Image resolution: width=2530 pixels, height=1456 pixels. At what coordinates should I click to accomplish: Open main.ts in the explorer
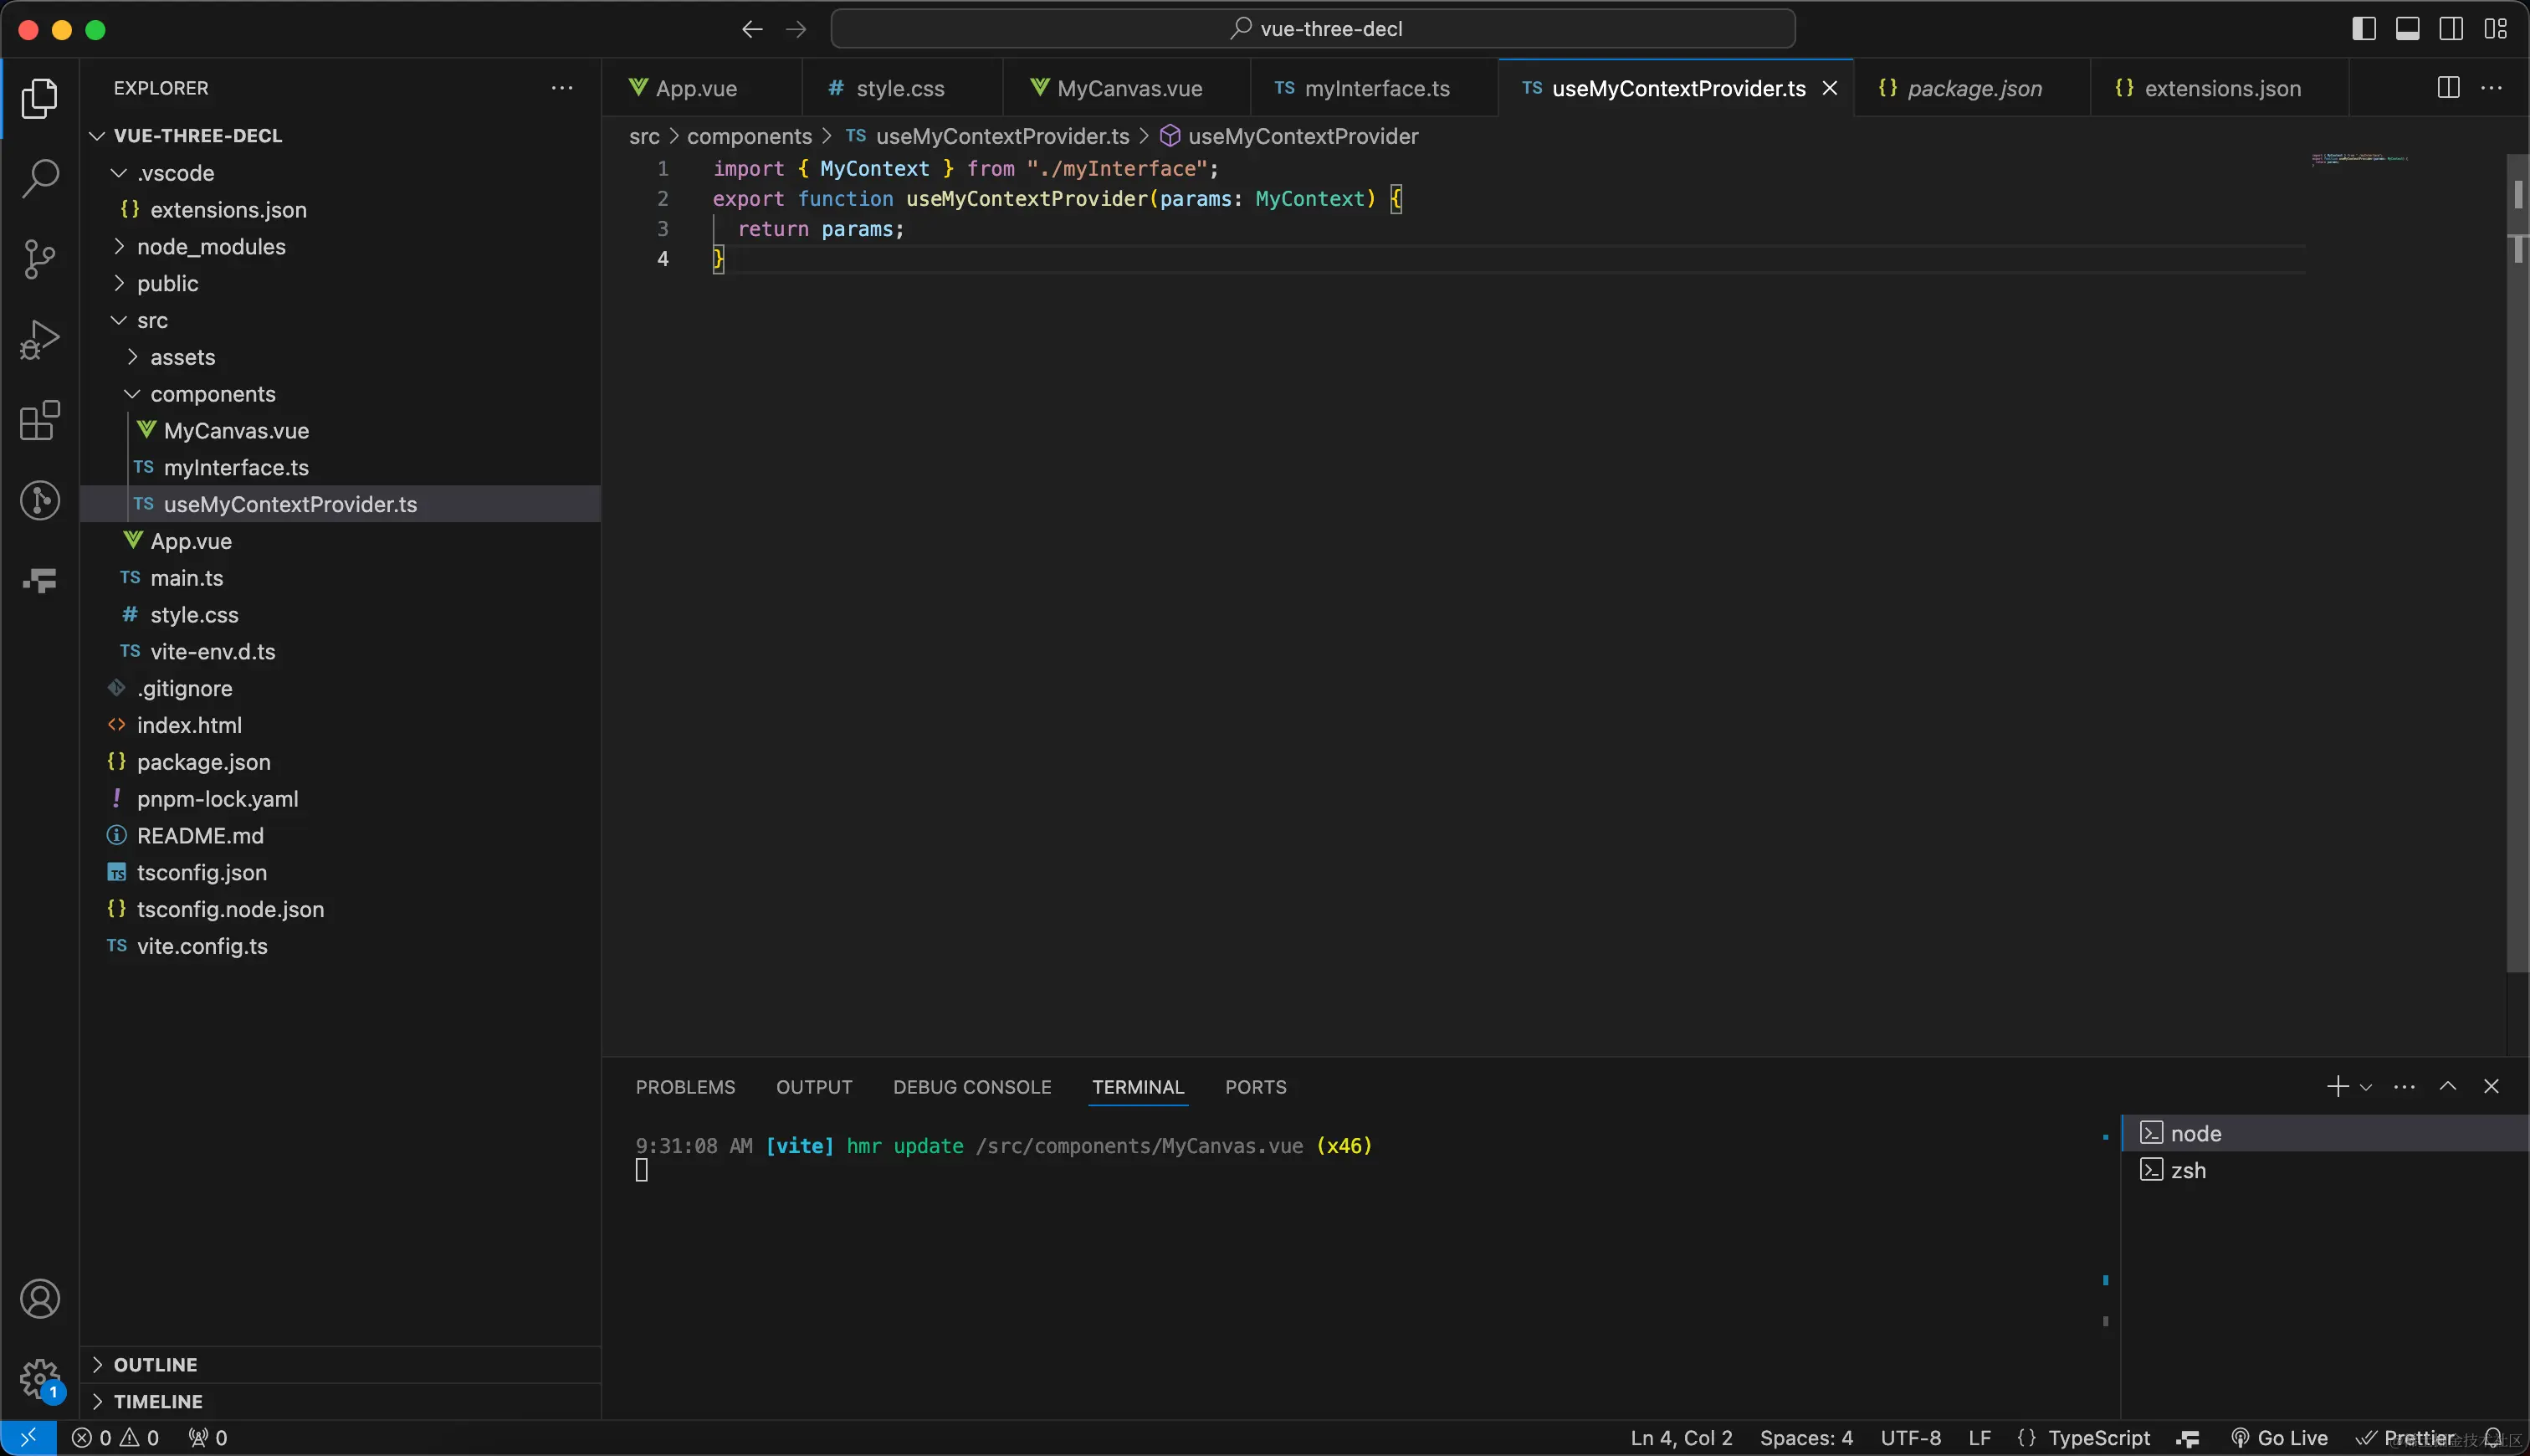click(186, 578)
